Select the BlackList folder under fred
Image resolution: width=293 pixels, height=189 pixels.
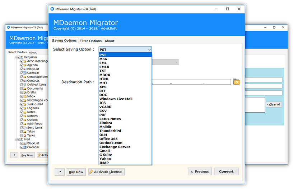pos(33,143)
